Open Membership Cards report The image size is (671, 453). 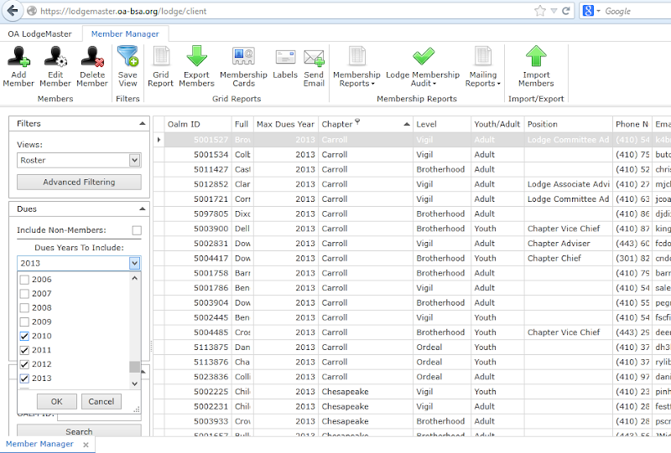pos(243,58)
